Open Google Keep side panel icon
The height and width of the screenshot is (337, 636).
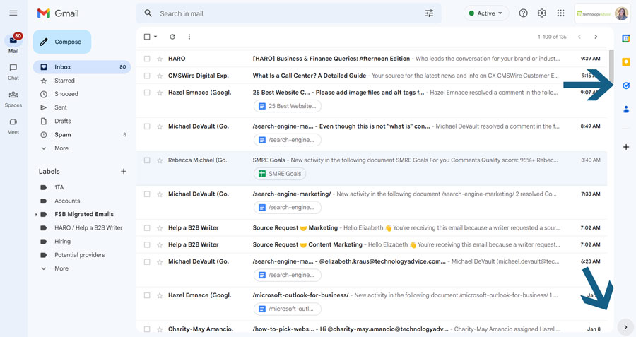pyautogui.click(x=626, y=61)
